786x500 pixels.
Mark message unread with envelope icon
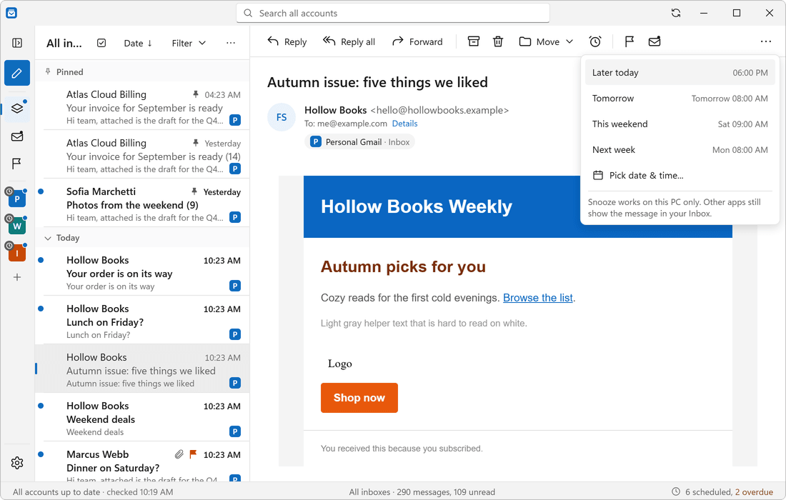click(x=654, y=41)
